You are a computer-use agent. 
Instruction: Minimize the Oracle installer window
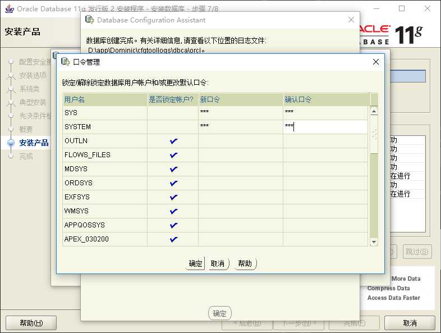pos(376,8)
